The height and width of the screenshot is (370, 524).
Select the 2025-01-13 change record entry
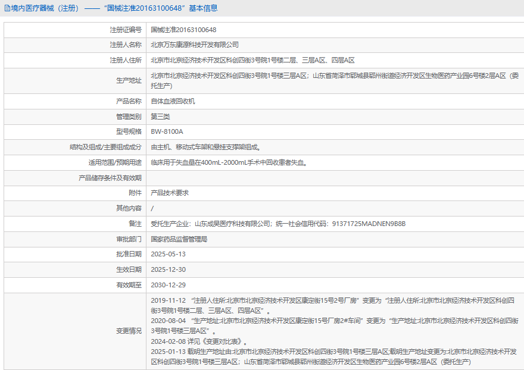tap(334, 357)
